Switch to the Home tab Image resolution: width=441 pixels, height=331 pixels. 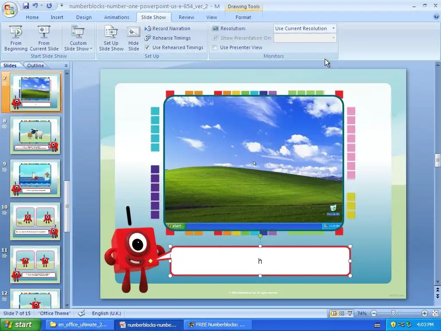(x=32, y=17)
